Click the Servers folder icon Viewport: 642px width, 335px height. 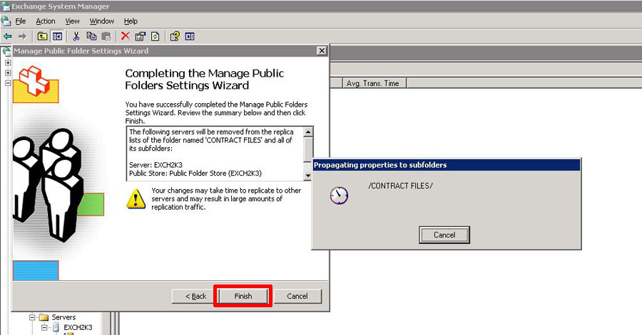point(44,317)
